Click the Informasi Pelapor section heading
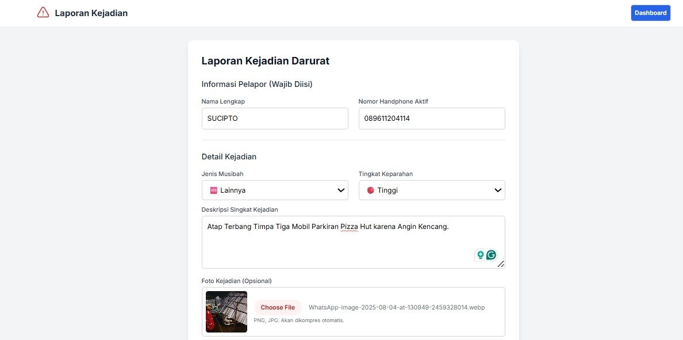The height and width of the screenshot is (340, 683). pyautogui.click(x=257, y=84)
